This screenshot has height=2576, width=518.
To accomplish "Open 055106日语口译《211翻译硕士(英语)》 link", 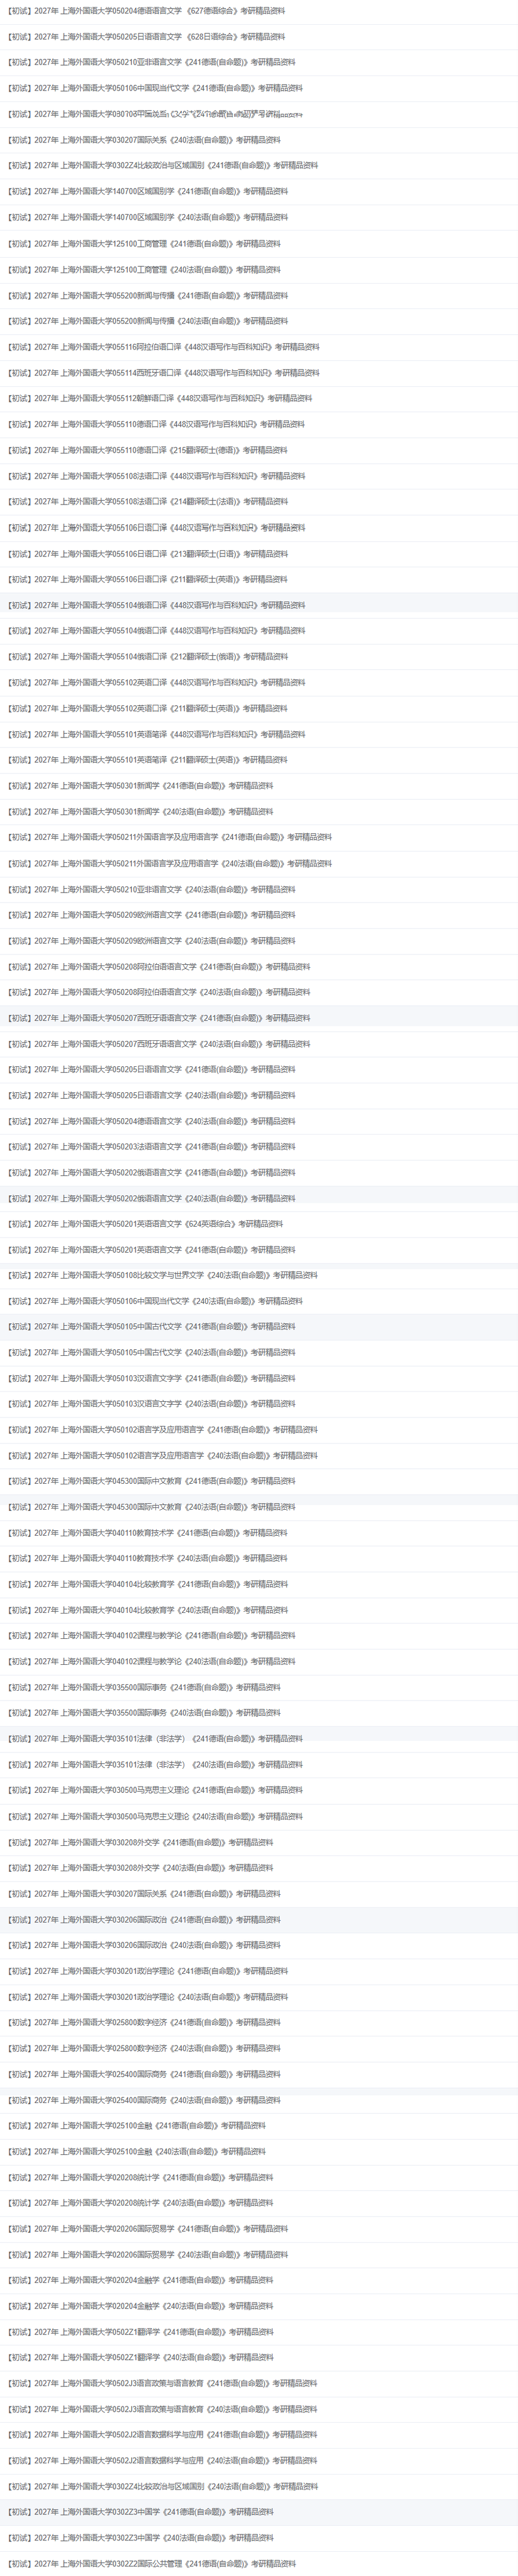I will coord(148,579).
